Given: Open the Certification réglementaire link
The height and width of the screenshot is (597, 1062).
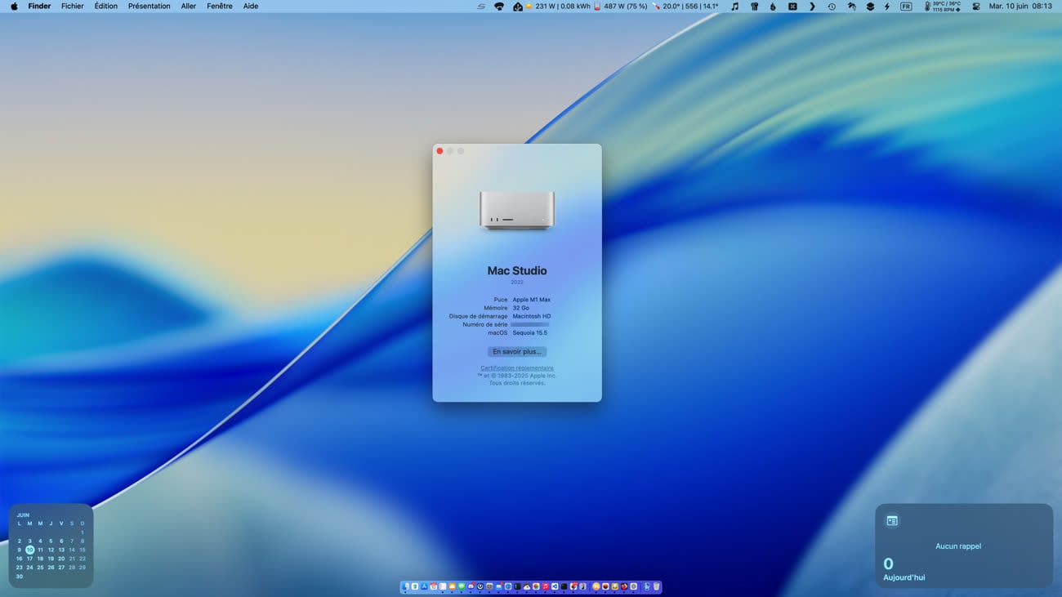Looking at the screenshot, I should click(517, 368).
